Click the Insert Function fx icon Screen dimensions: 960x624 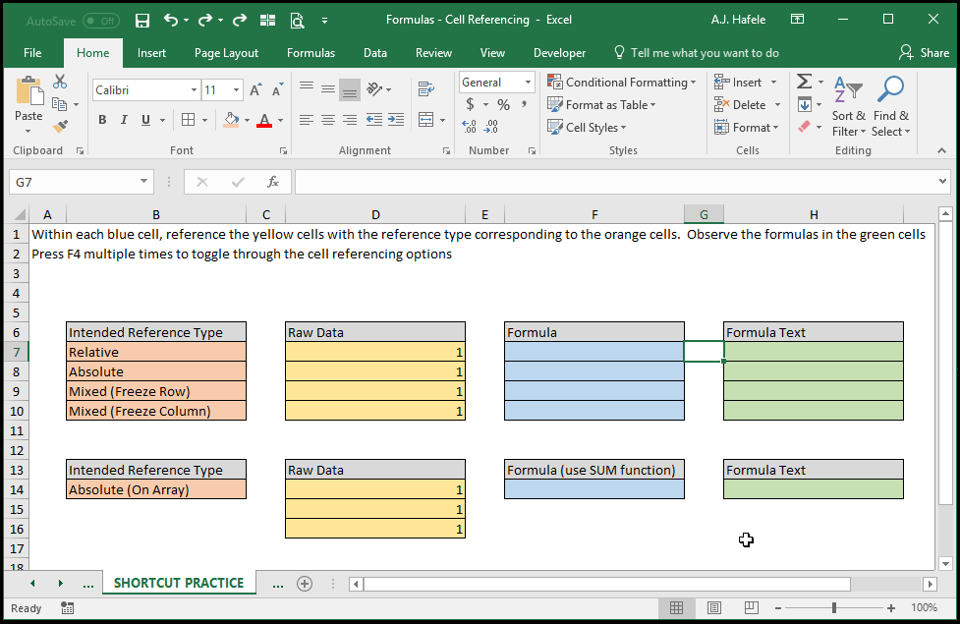[x=273, y=182]
